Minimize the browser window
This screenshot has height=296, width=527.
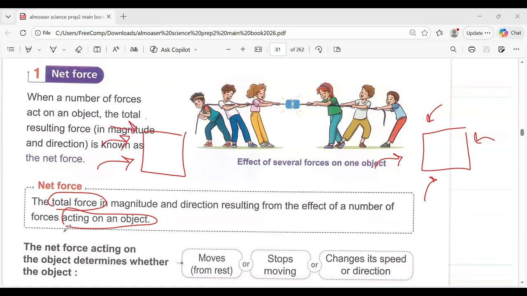(480, 16)
